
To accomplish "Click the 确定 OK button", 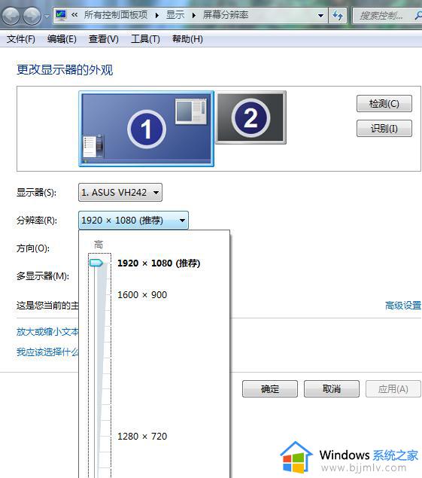I will point(270,388).
